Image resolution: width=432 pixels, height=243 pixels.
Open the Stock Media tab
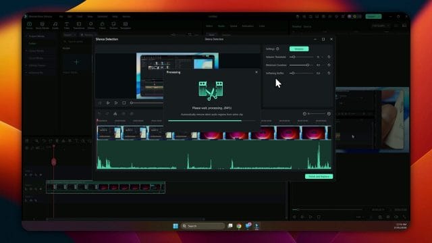click(x=42, y=26)
